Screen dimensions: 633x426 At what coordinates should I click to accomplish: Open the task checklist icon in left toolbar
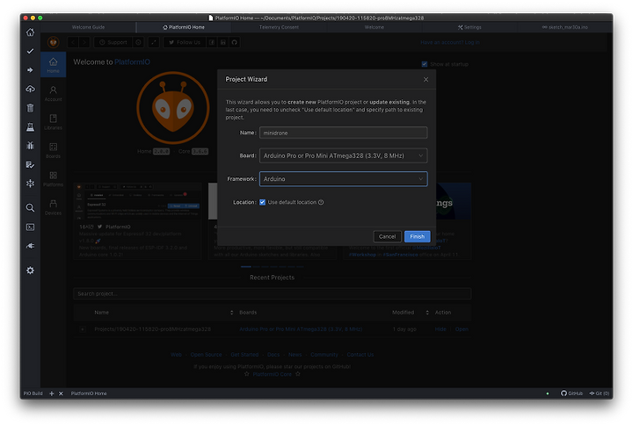30,164
